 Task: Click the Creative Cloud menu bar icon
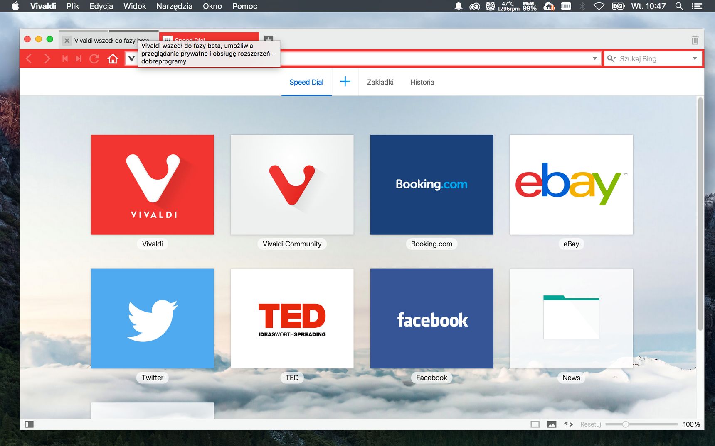pyautogui.click(x=475, y=6)
